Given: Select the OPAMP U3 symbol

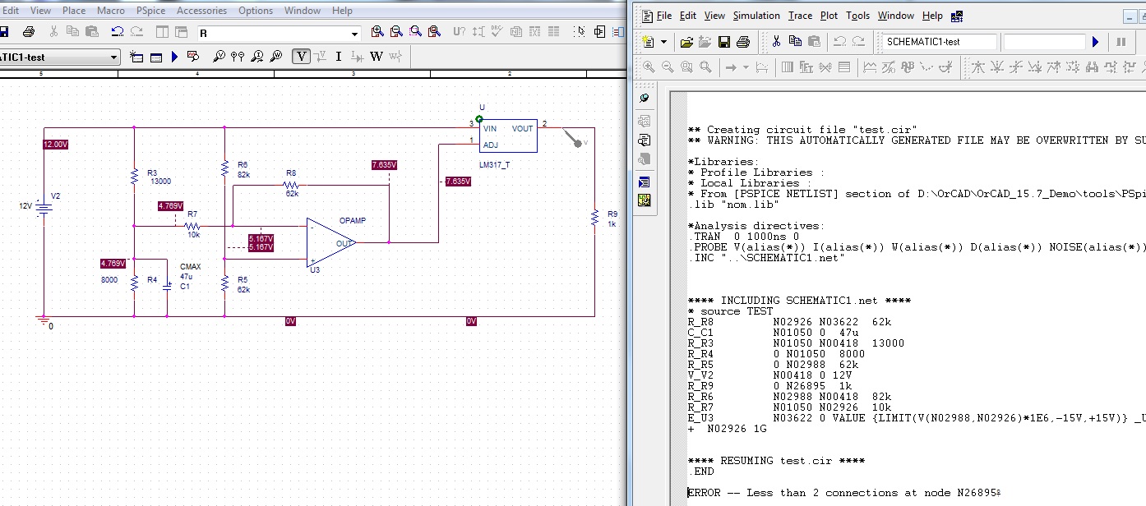Looking at the screenshot, I should [x=331, y=241].
